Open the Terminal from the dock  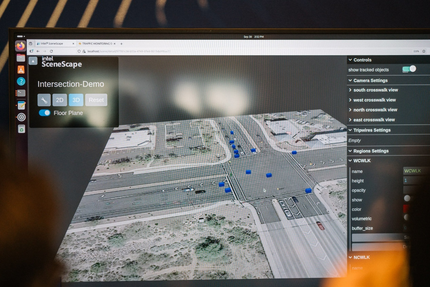click(21, 93)
